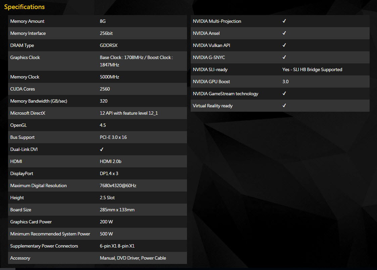
Task: Select the Graphics Clock label
Action: click(25, 57)
